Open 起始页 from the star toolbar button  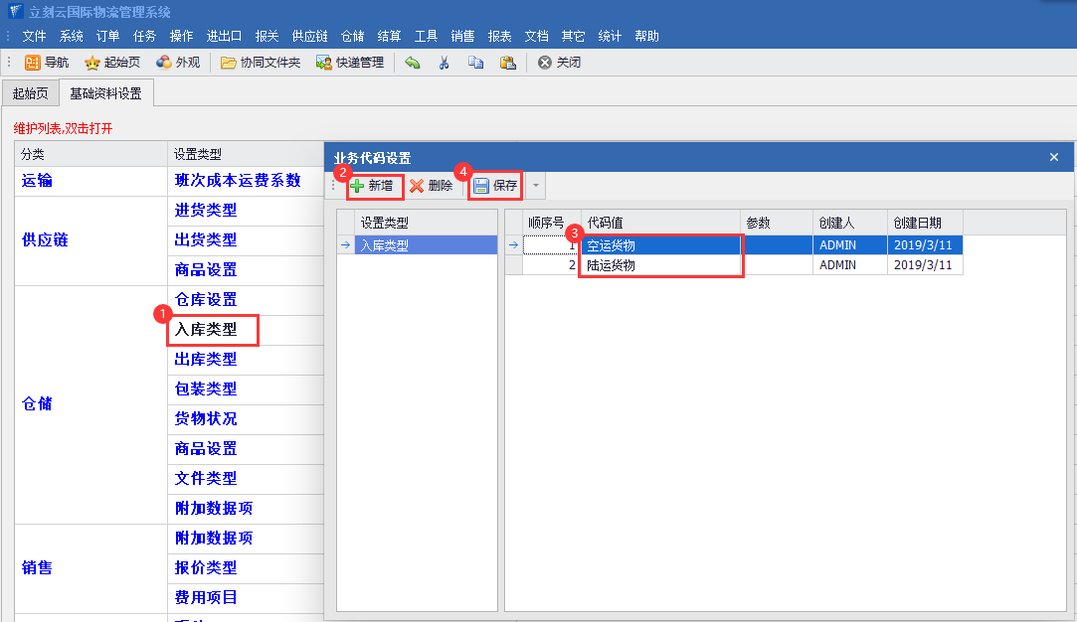(112, 63)
